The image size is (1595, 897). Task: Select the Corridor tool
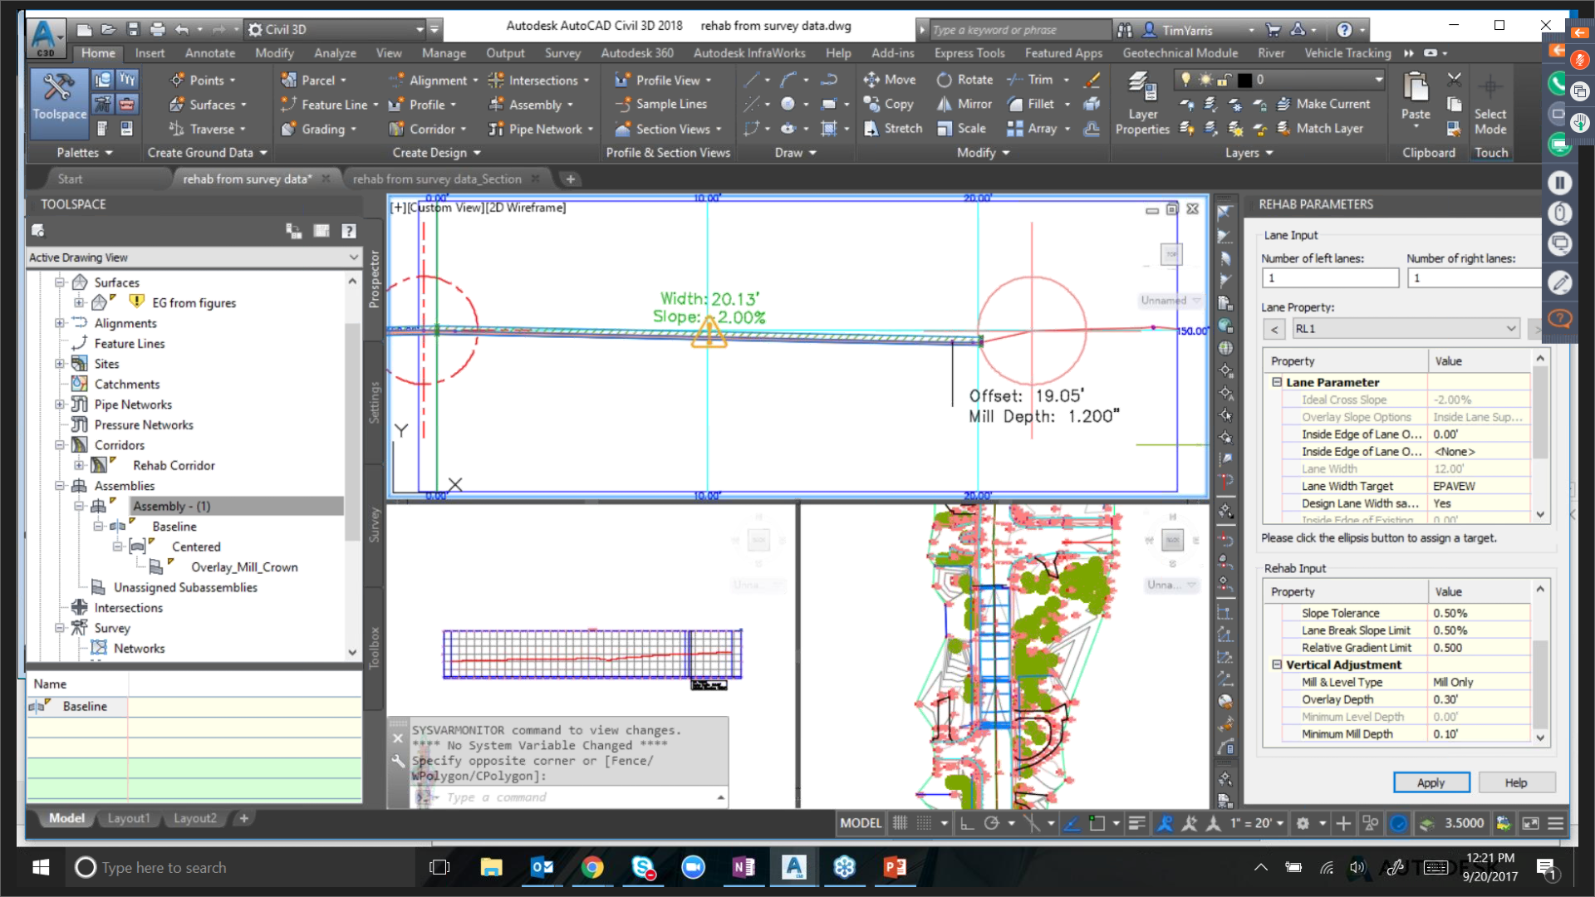(427, 129)
